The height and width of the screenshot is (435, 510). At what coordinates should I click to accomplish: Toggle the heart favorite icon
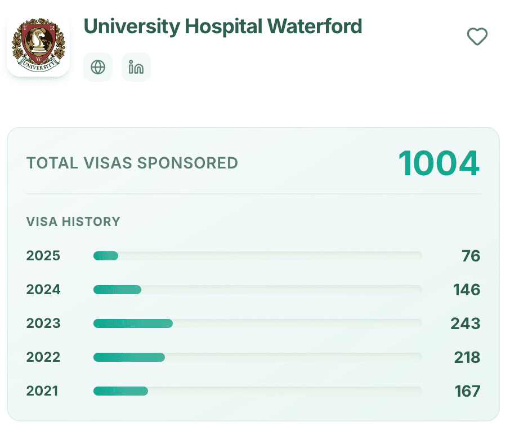click(x=477, y=37)
